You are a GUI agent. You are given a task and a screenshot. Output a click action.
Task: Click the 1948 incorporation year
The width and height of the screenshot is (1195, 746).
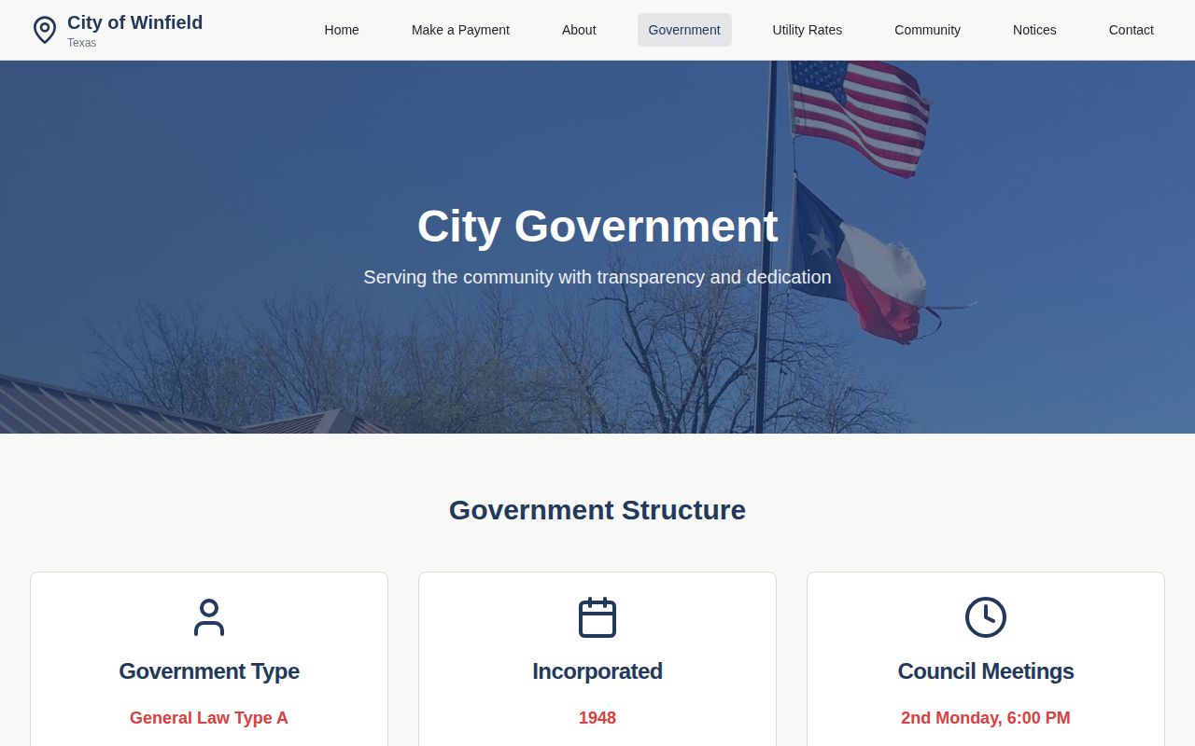point(597,718)
